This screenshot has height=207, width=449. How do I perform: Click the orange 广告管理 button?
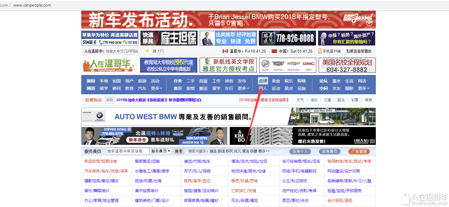pos(359,151)
